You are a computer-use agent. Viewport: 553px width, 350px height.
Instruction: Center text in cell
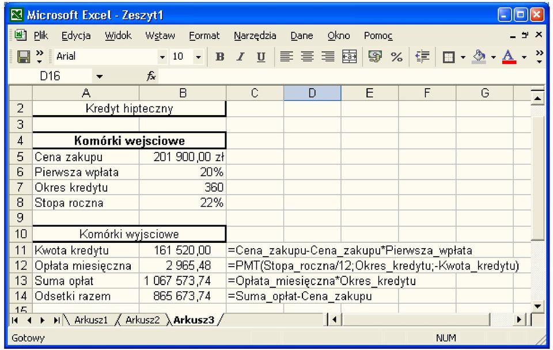pos(307,56)
